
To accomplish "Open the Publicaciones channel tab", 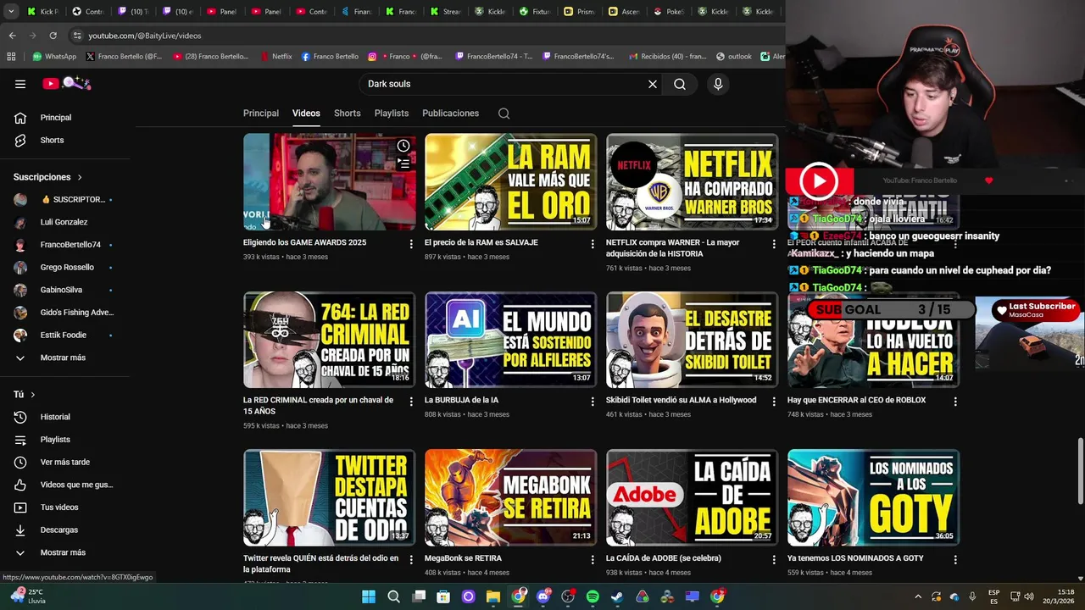I will coord(450,114).
